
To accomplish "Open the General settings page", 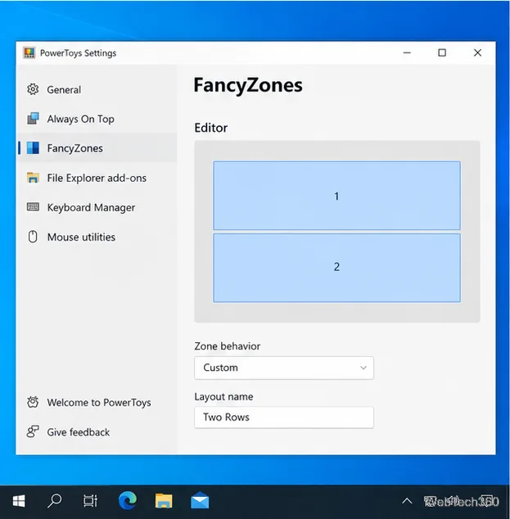I will coord(97,89).
